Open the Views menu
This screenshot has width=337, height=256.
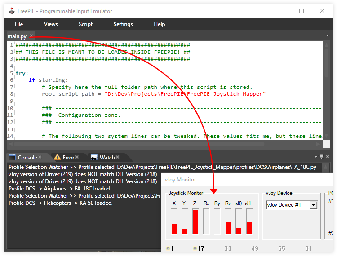coord(51,24)
